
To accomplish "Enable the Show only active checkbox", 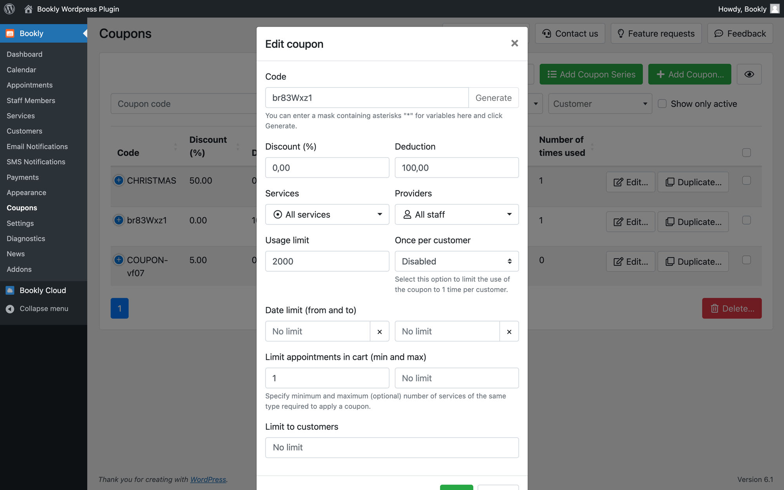I will coord(662,104).
